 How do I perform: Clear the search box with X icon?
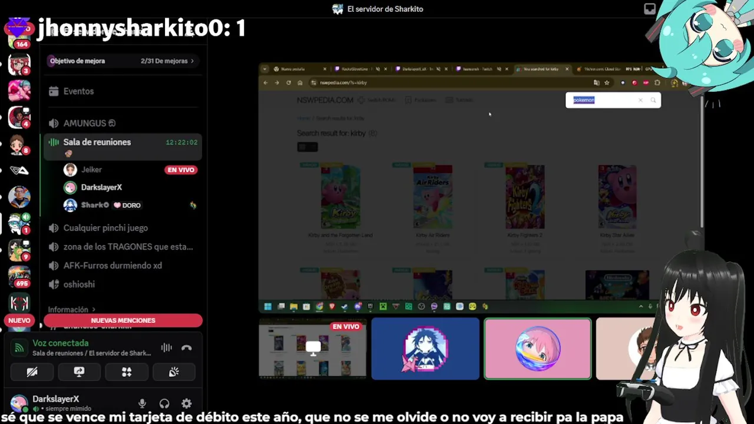click(640, 100)
